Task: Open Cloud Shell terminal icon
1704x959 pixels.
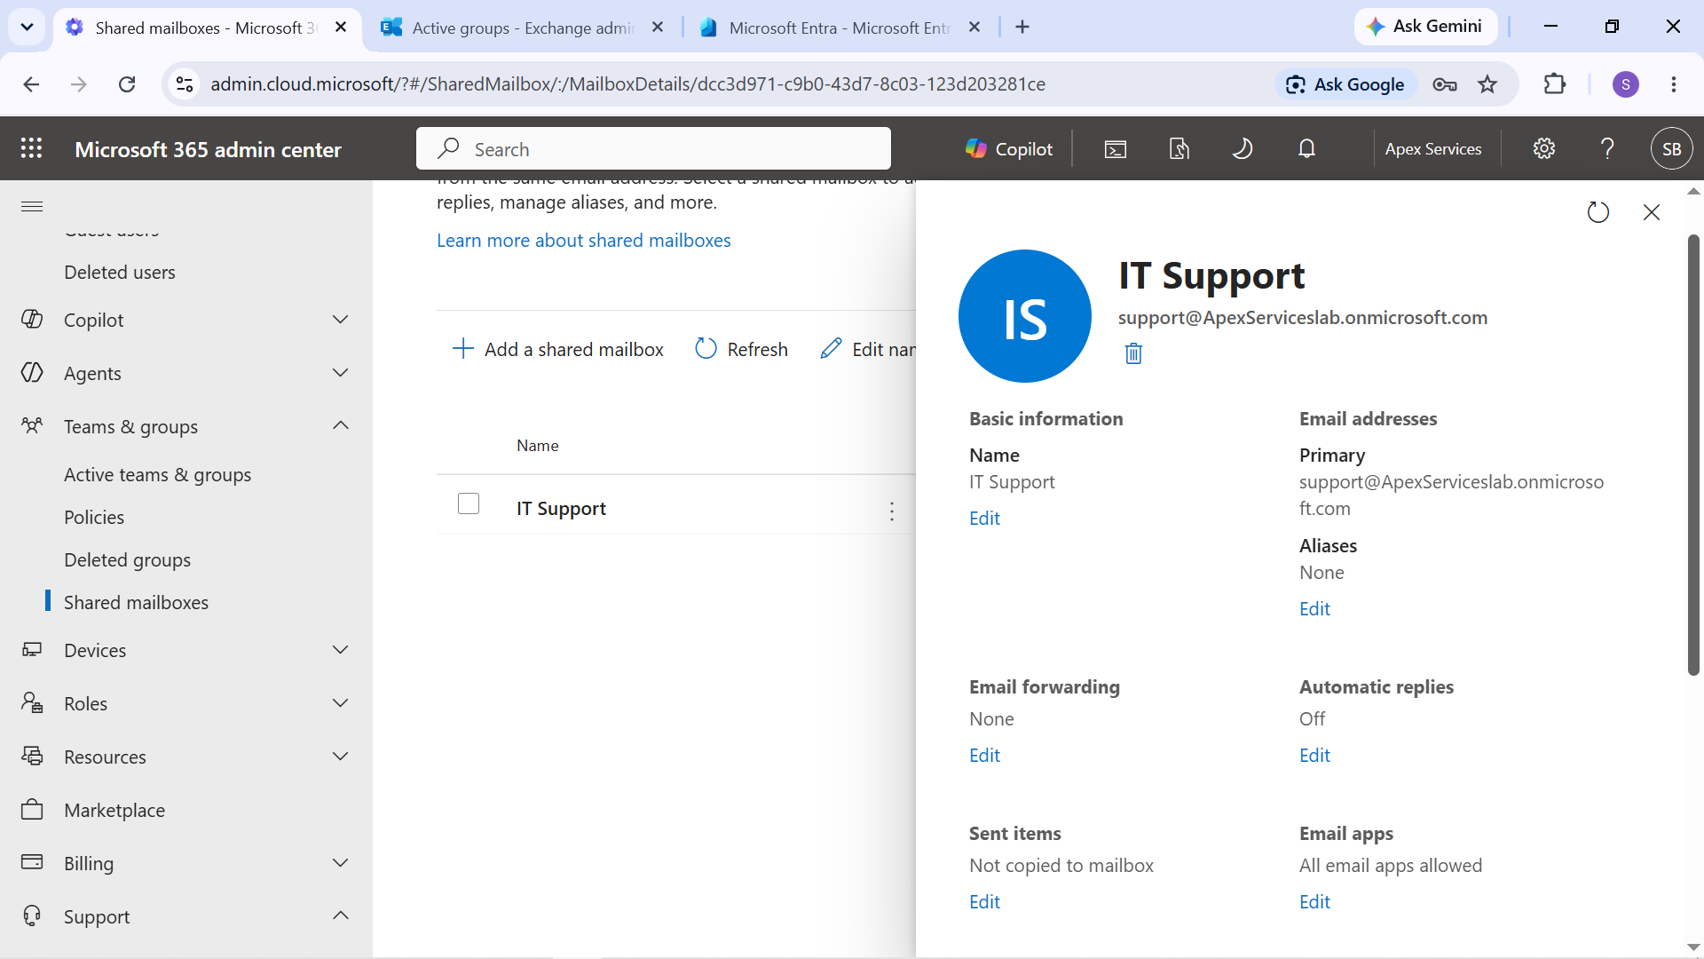Action: point(1116,149)
